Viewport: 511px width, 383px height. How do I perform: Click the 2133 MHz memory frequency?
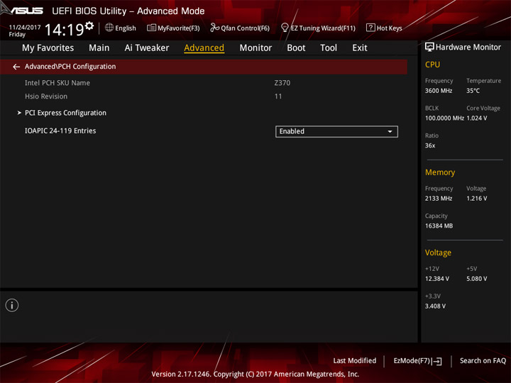(439, 199)
